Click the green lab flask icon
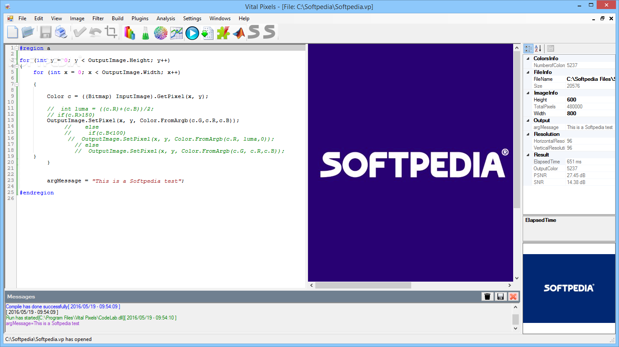 click(145, 33)
